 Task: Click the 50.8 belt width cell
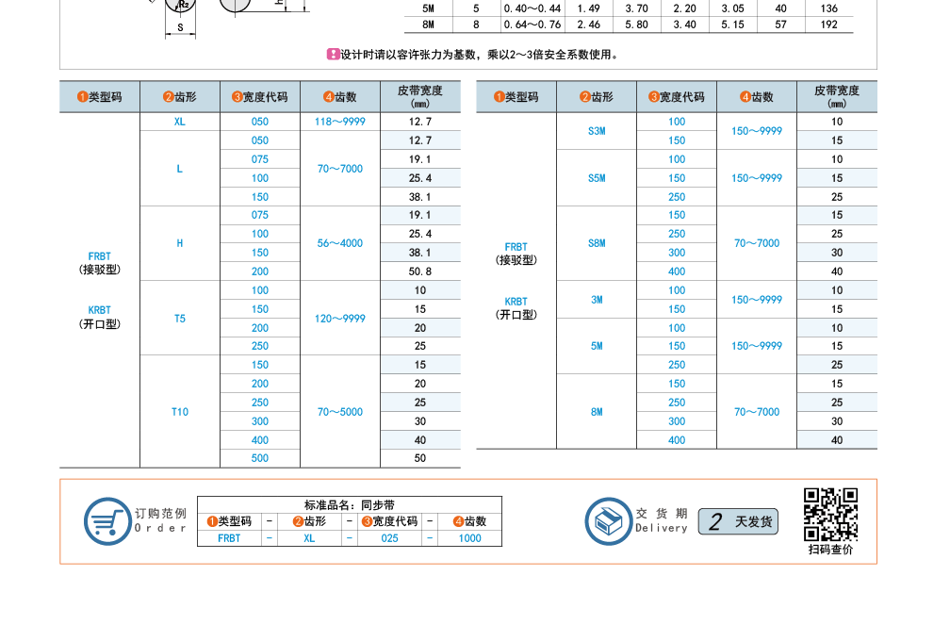[x=420, y=271]
